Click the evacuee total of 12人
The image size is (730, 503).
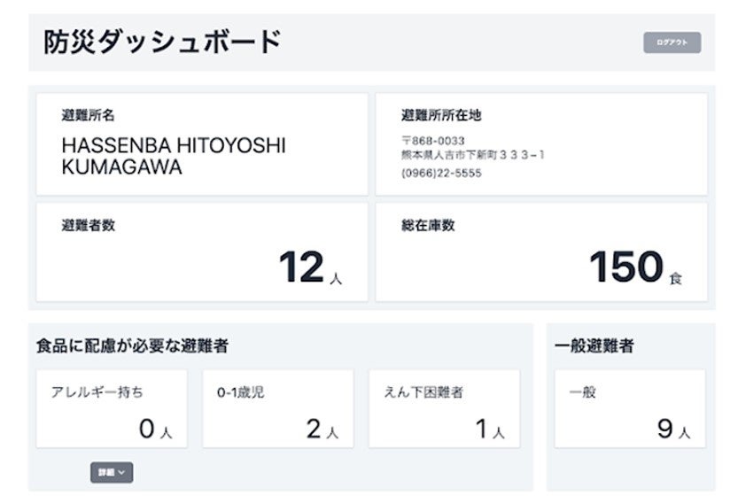coord(309,268)
